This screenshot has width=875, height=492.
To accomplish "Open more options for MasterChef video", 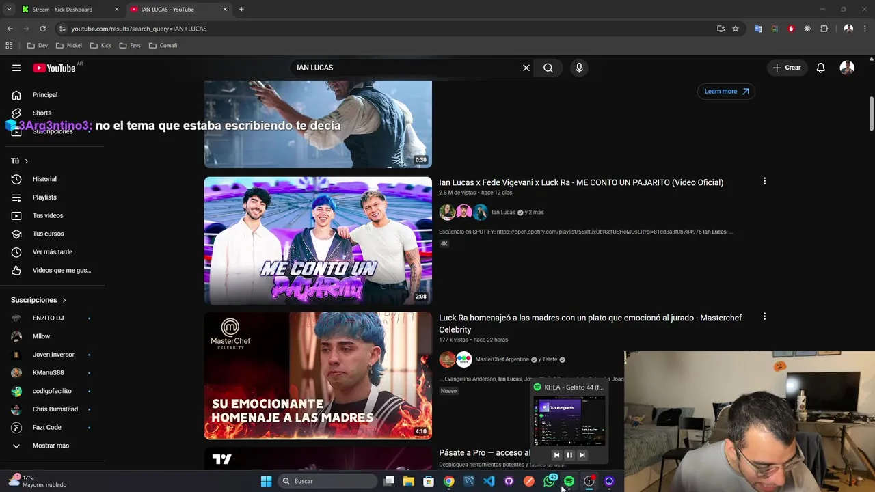I will click(x=764, y=316).
